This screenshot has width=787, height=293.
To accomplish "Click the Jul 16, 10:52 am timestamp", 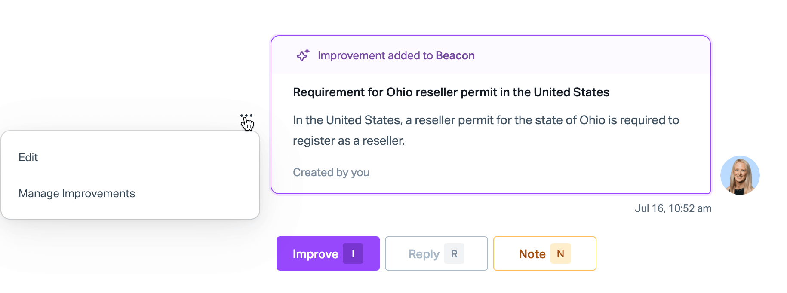I will [673, 208].
